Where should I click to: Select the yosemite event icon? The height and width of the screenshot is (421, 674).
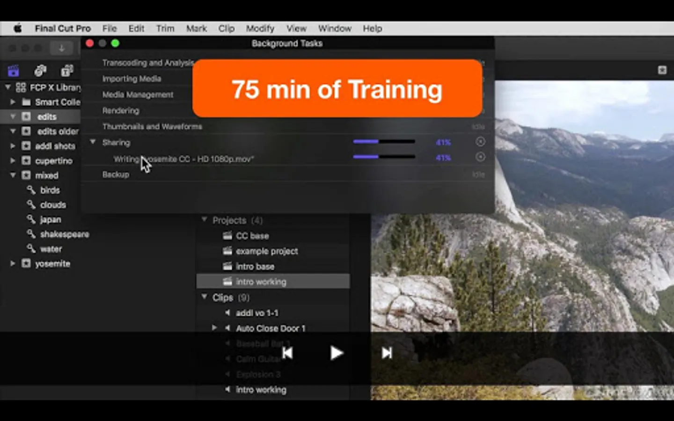tap(26, 263)
